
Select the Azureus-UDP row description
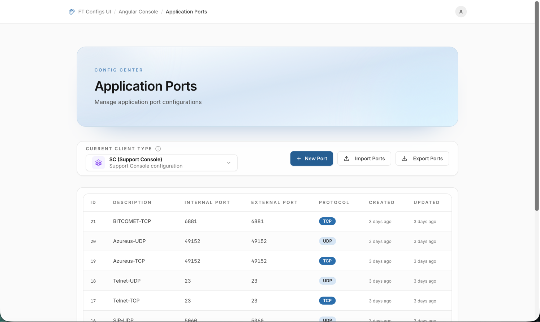point(129,241)
